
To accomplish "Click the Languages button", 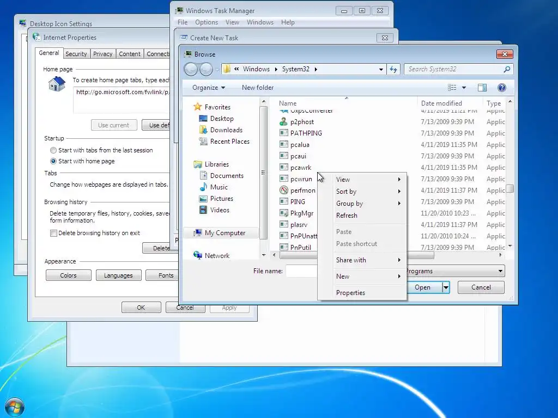I will 118,275.
